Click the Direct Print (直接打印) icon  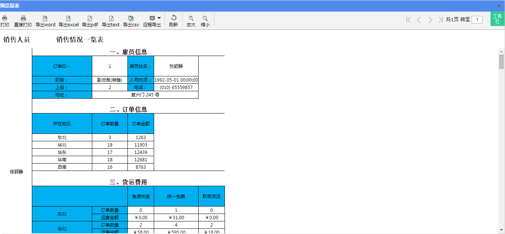click(23, 21)
